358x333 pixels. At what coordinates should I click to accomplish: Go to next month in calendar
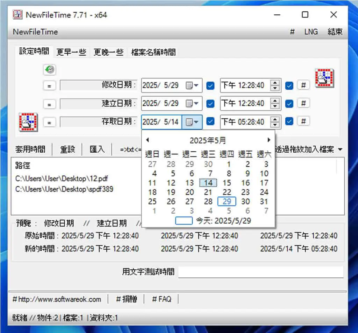(269, 140)
